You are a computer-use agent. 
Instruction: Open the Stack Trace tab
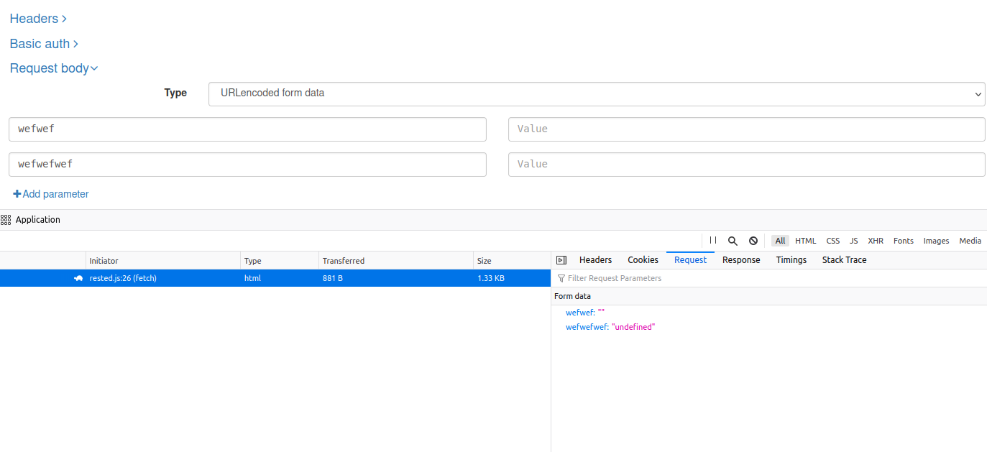click(x=844, y=260)
